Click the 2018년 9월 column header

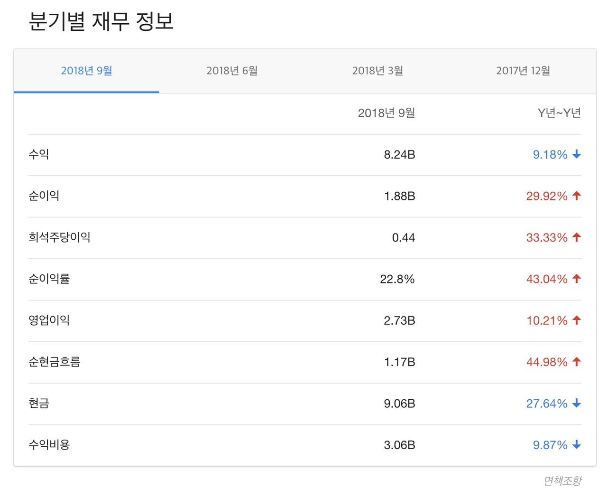[x=386, y=113]
